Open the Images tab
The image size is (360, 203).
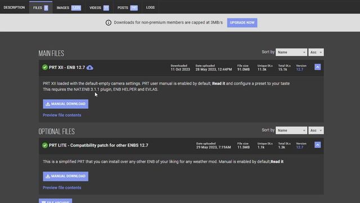(x=69, y=7)
